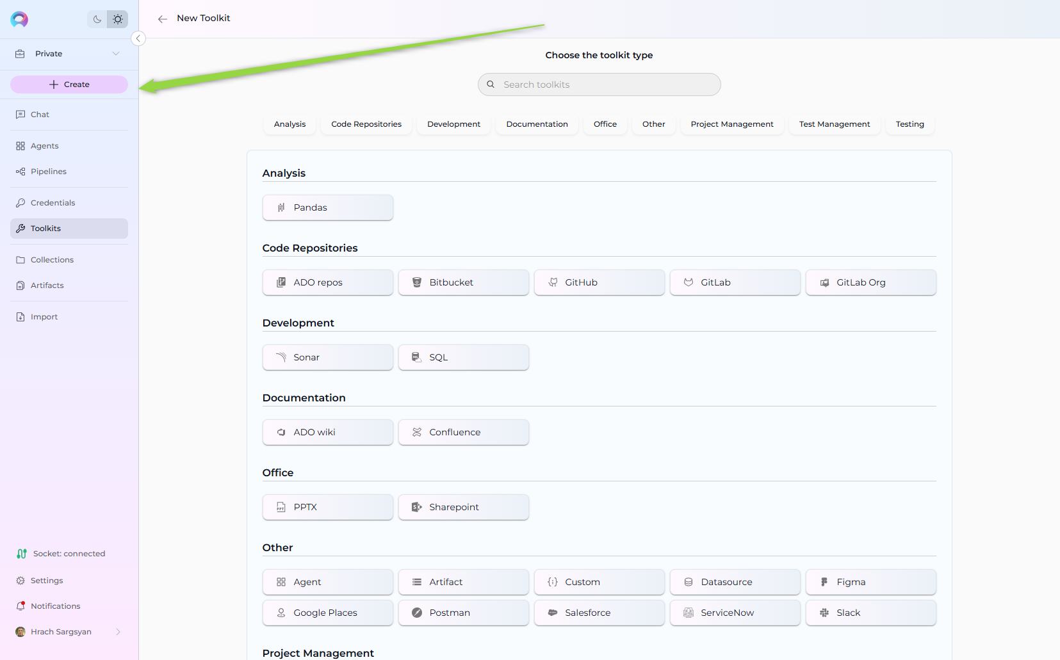Viewport: 1060px width, 660px height.
Task: Open Agents in the sidebar
Action: (x=69, y=146)
